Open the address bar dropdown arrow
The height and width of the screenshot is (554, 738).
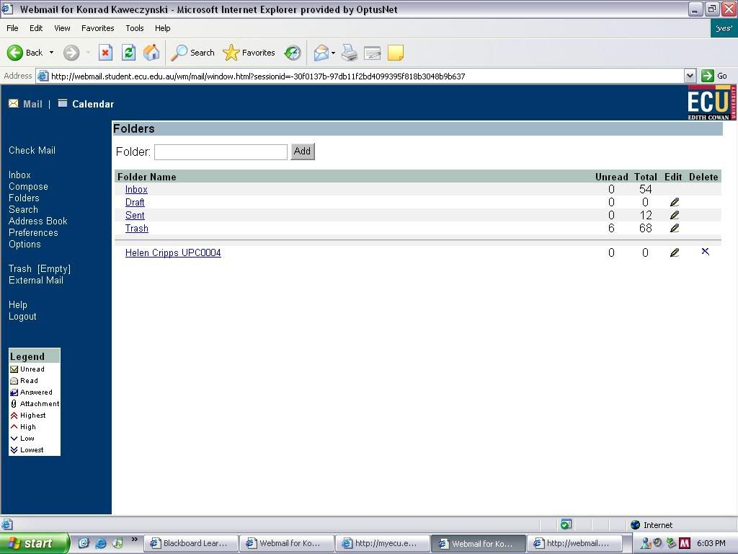[x=690, y=76]
